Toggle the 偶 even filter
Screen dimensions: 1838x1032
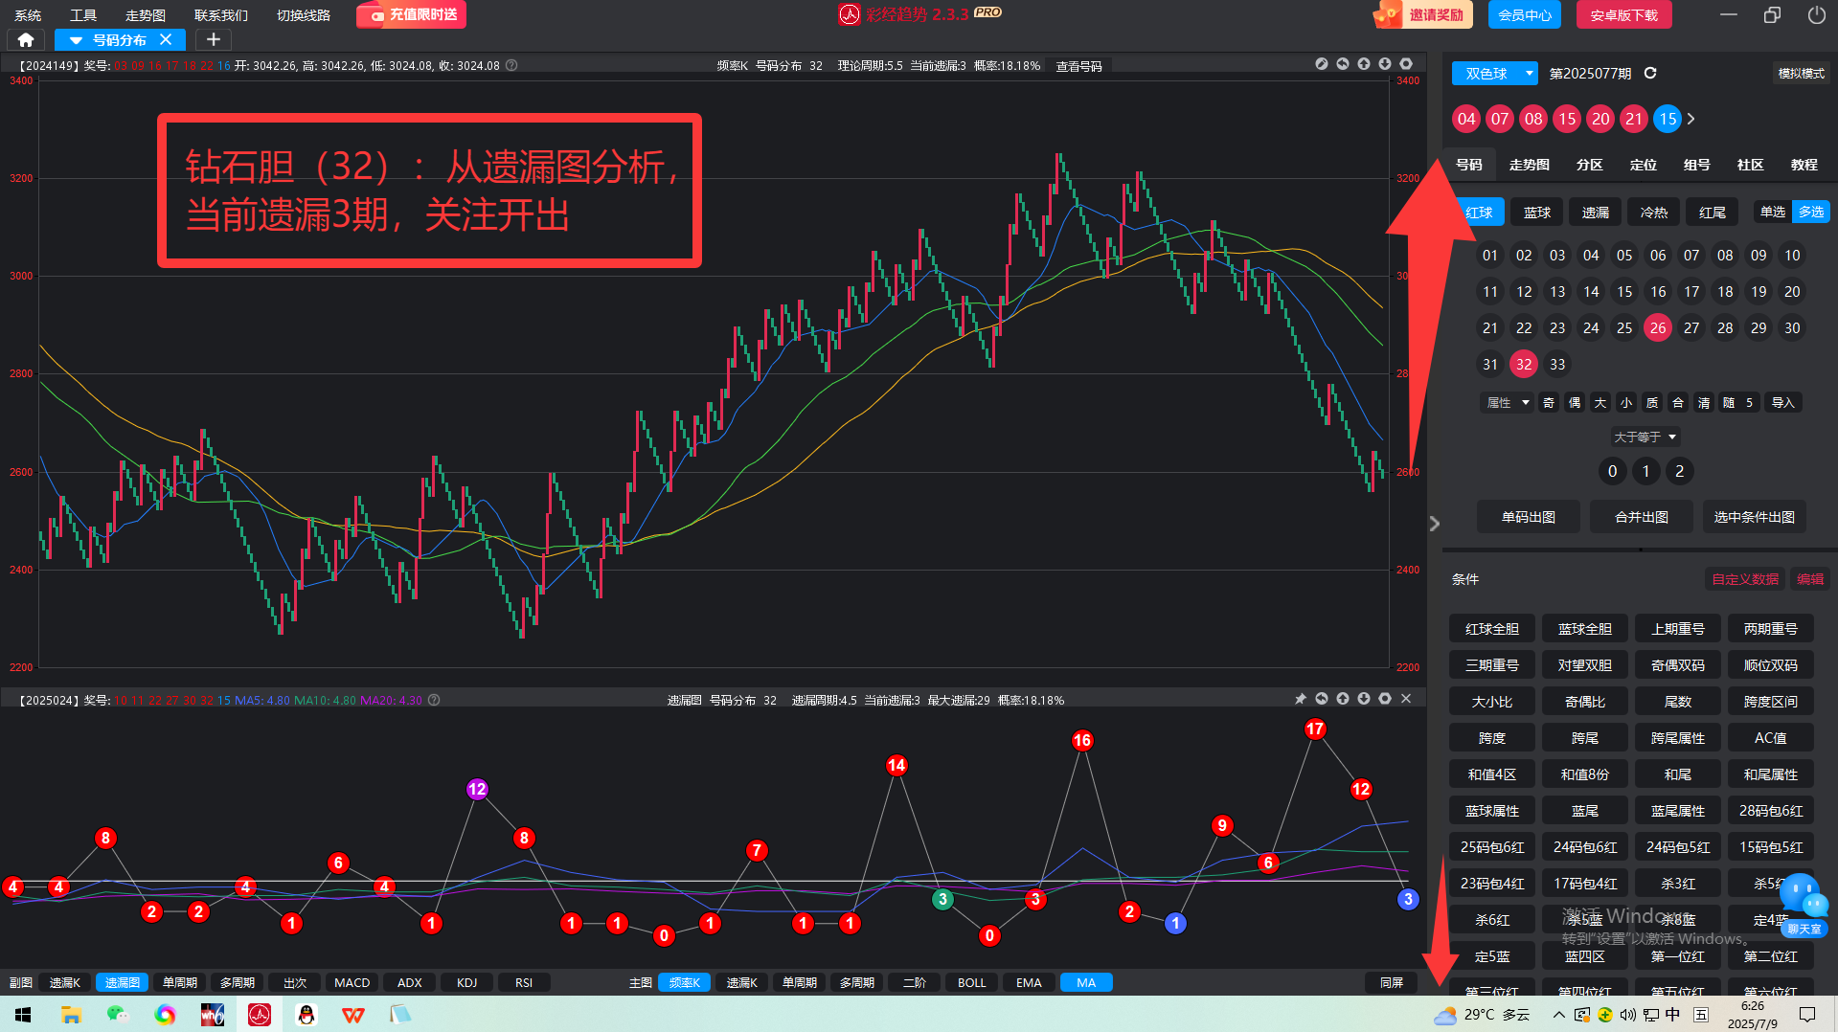tap(1575, 402)
